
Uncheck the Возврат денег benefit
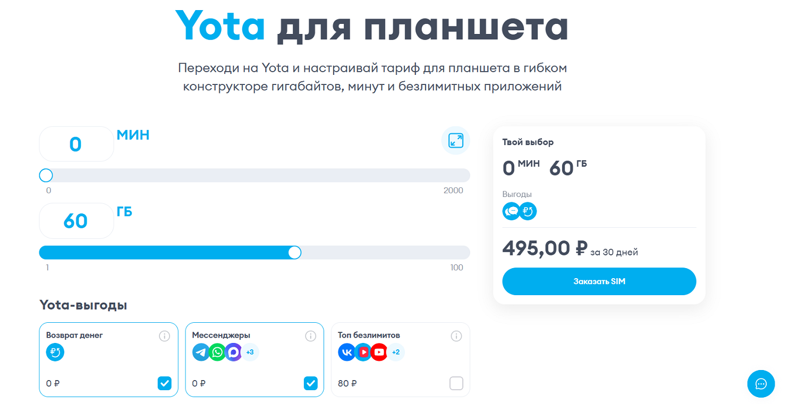[x=165, y=383]
